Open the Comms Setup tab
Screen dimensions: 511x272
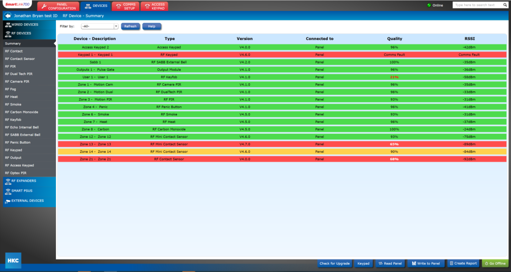125,6
